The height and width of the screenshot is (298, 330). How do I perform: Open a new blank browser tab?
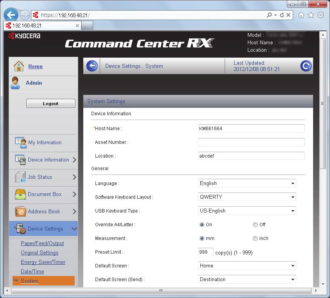(87, 25)
